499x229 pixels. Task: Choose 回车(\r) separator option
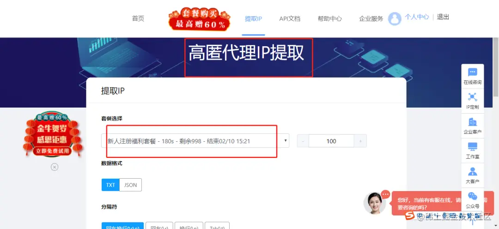pyautogui.click(x=159, y=225)
